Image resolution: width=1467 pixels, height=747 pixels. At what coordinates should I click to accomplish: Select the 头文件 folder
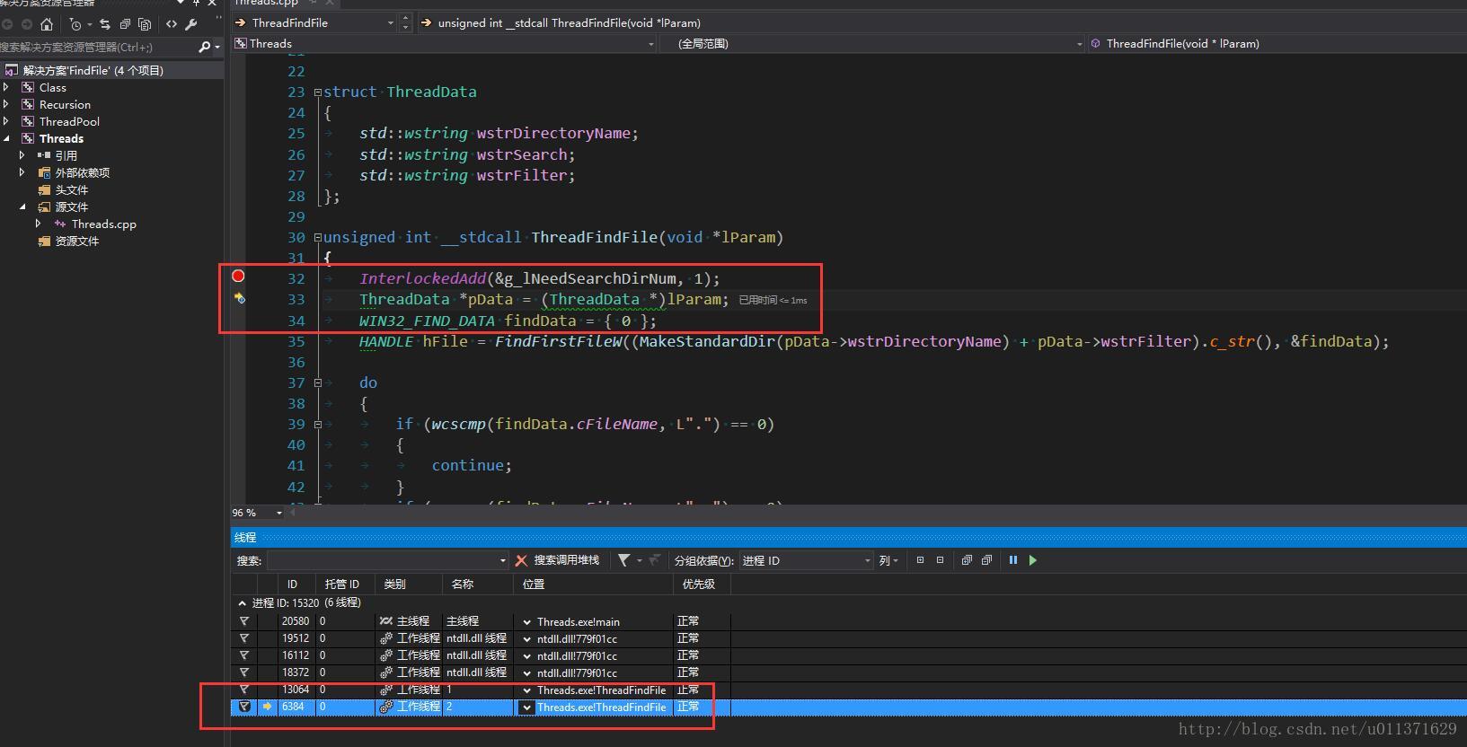[72, 189]
